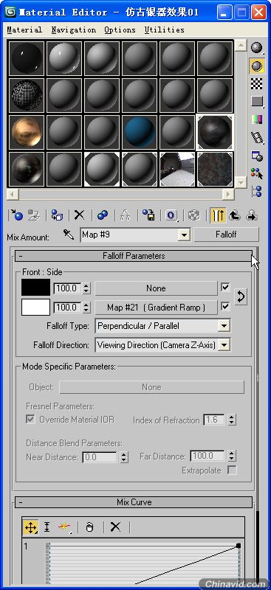
Task: Toggle the Override Material IOR checkbox
Action: click(30, 420)
